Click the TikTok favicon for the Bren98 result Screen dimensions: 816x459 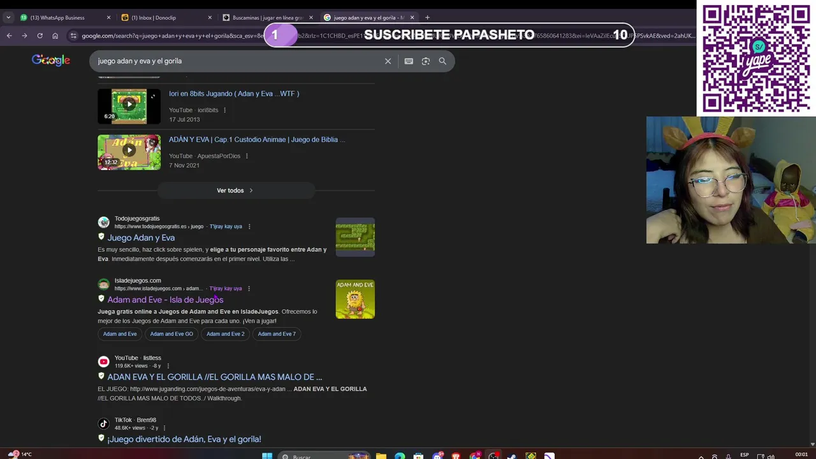[x=103, y=423]
